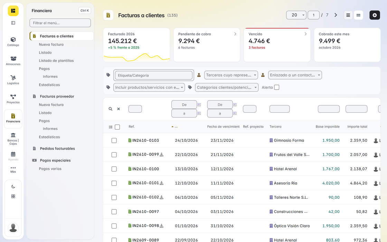Open the user avatar profile
Screen dimensions: 387x242
(x=13, y=228)
